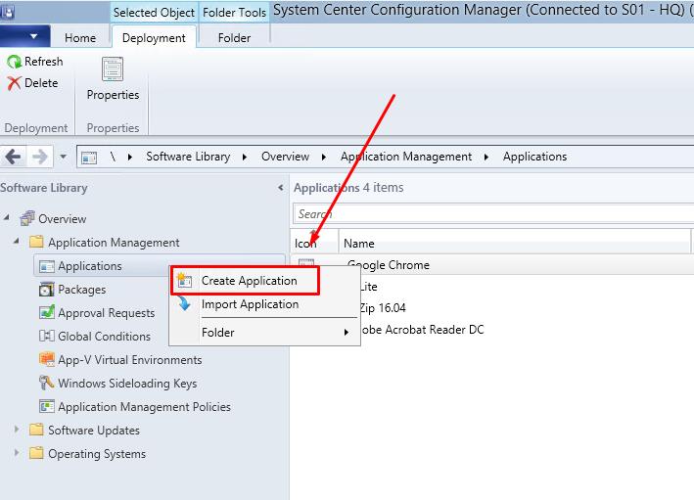The width and height of the screenshot is (694, 500).
Task: Open deployment Properties from the ribbon
Action: pos(113,79)
